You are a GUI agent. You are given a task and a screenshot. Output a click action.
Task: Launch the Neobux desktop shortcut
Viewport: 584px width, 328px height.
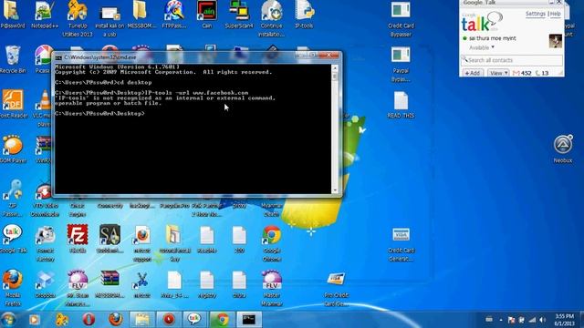pyautogui.click(x=563, y=149)
